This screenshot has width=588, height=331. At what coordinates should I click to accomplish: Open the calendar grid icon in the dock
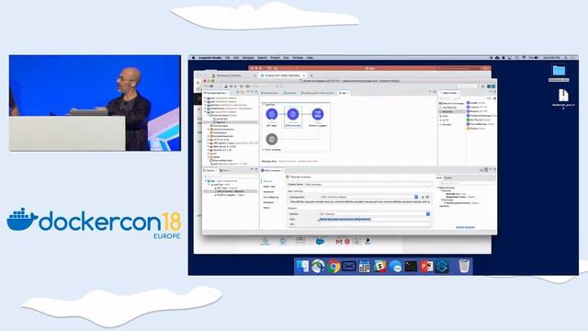[x=364, y=267]
